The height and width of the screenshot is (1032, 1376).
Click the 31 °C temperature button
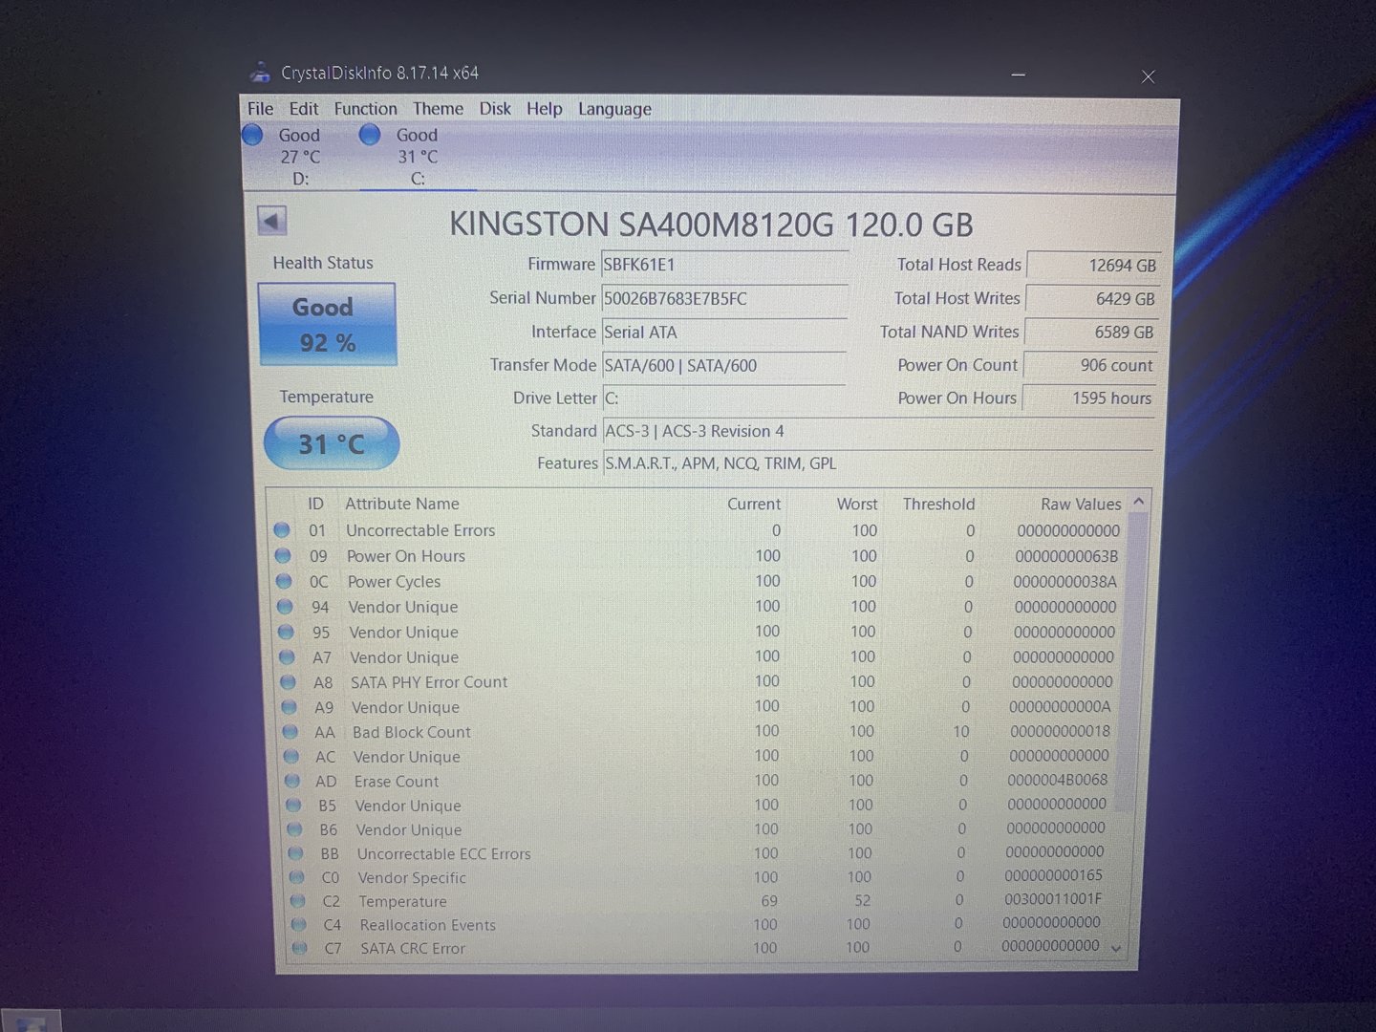[331, 443]
